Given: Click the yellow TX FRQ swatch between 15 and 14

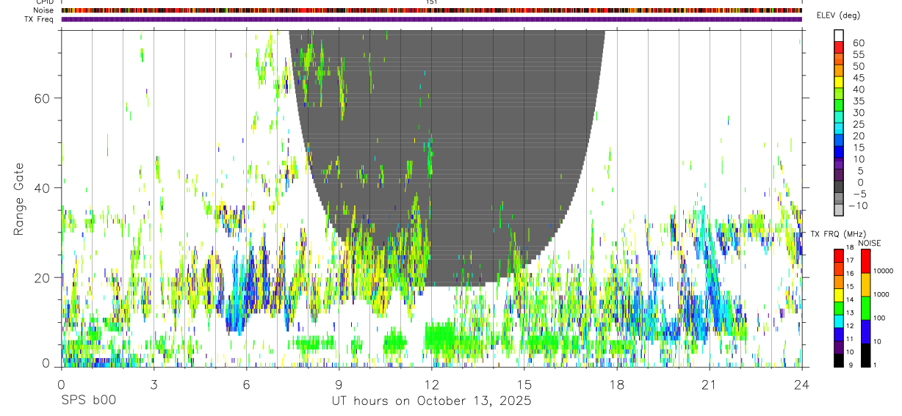Looking at the screenshot, I should pyautogui.click(x=839, y=294).
